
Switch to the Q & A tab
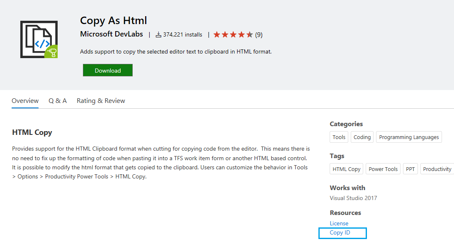[58, 100]
